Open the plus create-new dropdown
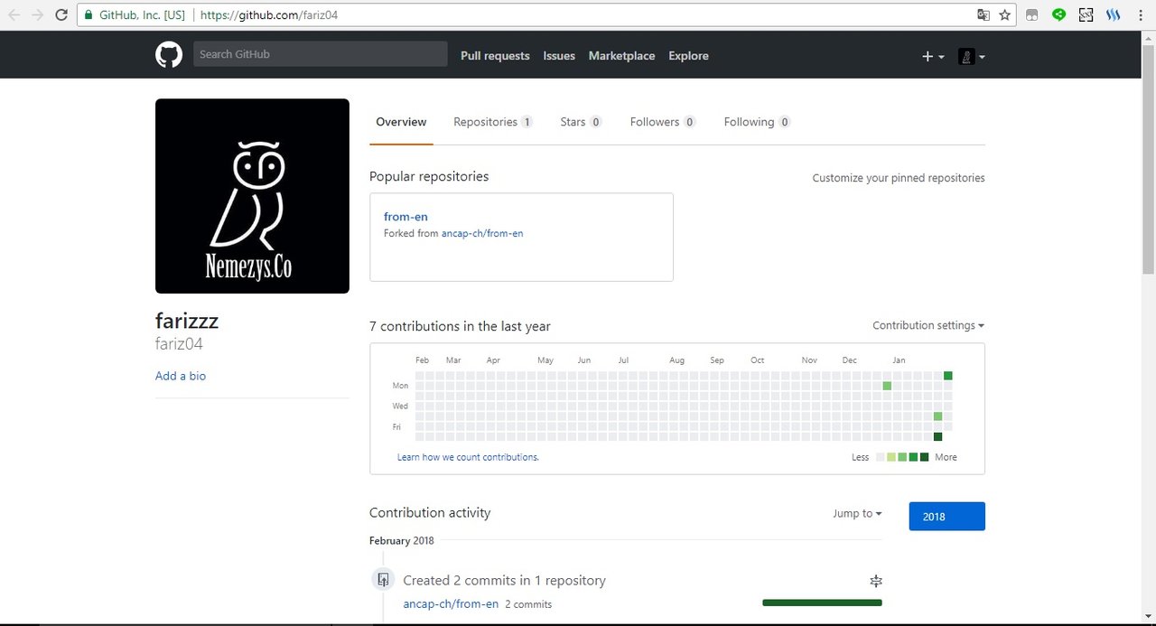Screen dimensions: 1156x626 tap(933, 56)
